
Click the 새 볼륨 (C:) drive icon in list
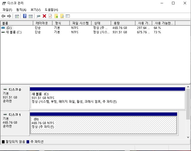coord(3,32)
